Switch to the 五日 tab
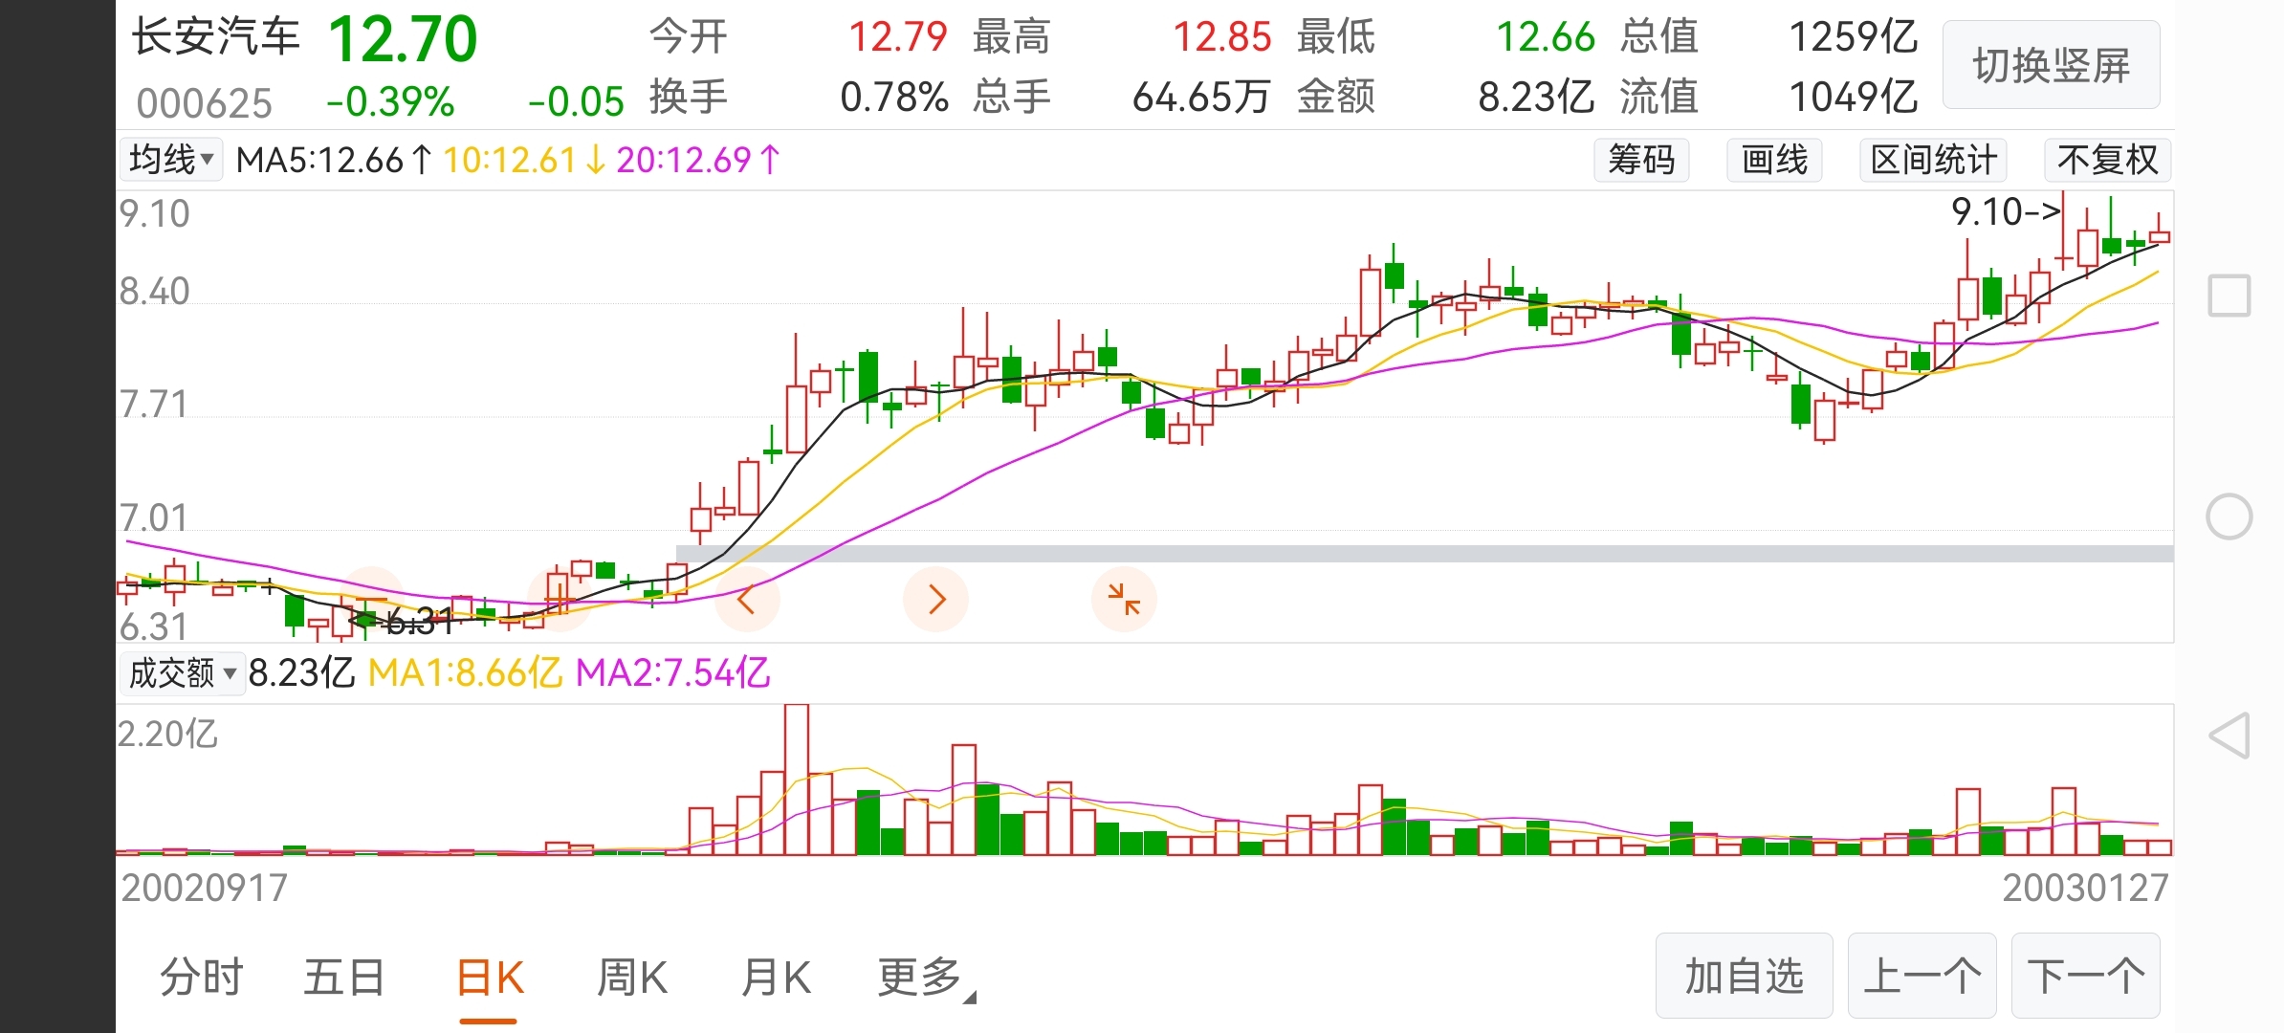Image resolution: width=2284 pixels, height=1033 pixels. tap(344, 978)
